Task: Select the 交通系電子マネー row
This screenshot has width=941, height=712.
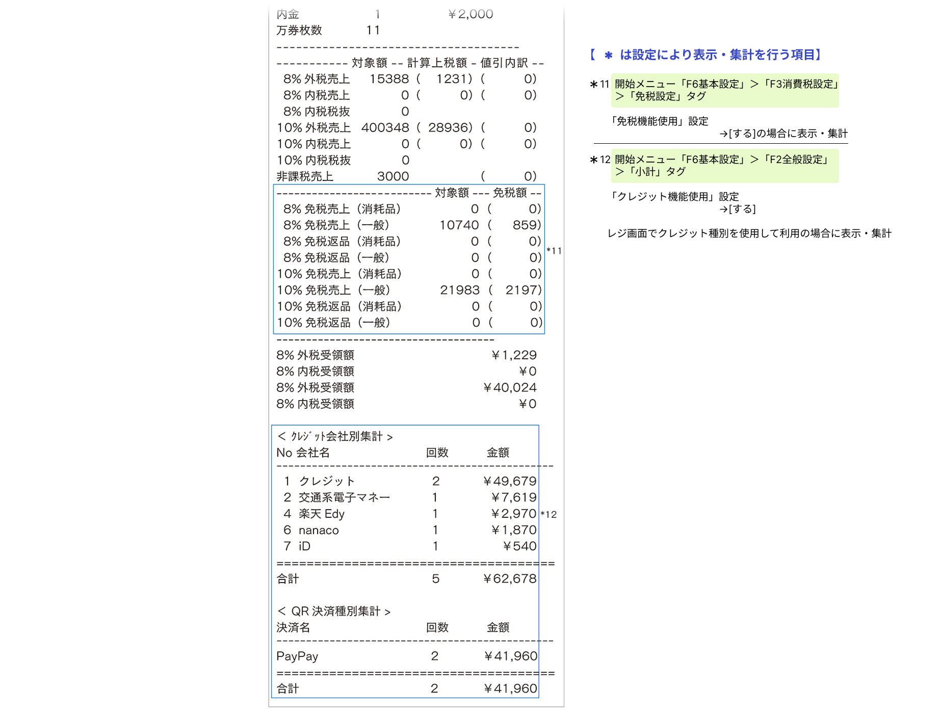Action: [x=406, y=497]
